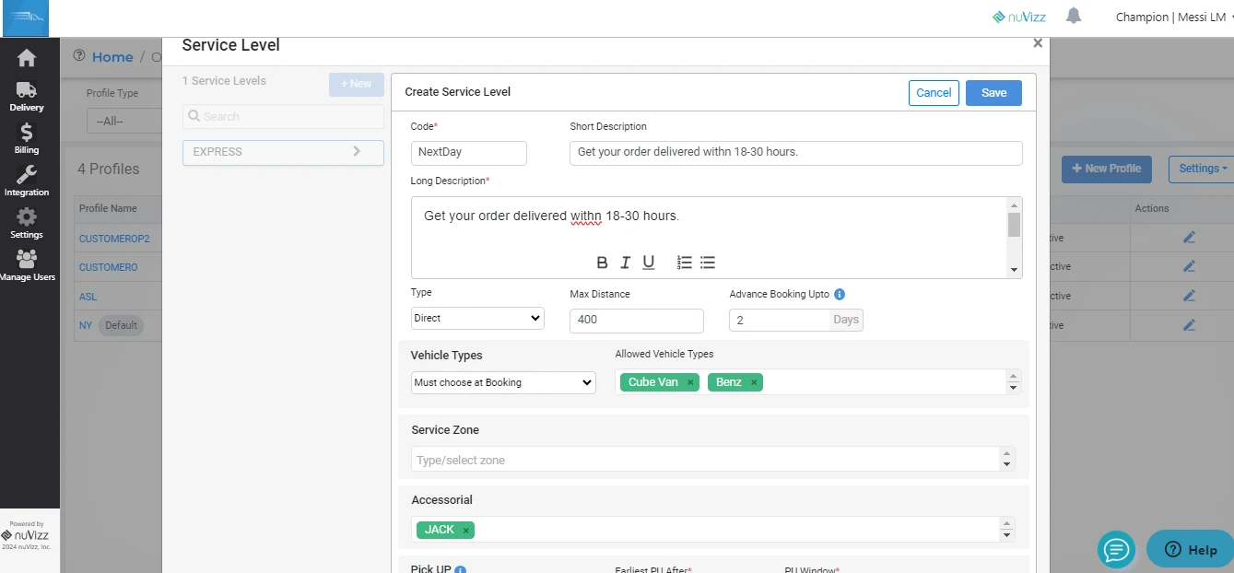This screenshot has width=1234, height=573.
Task: Click the Save button
Action: [x=993, y=93]
